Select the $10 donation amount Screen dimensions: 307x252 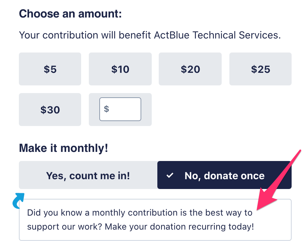coord(120,69)
